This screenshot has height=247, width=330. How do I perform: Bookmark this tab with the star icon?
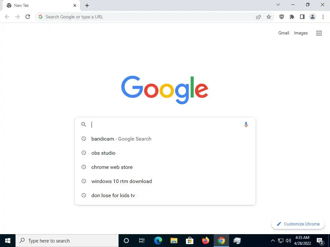[x=269, y=17]
